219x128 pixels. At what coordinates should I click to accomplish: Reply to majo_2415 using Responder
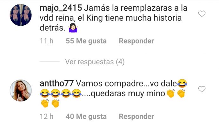(x=136, y=41)
